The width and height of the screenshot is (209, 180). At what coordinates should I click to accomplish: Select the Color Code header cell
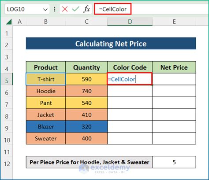tap(130, 67)
